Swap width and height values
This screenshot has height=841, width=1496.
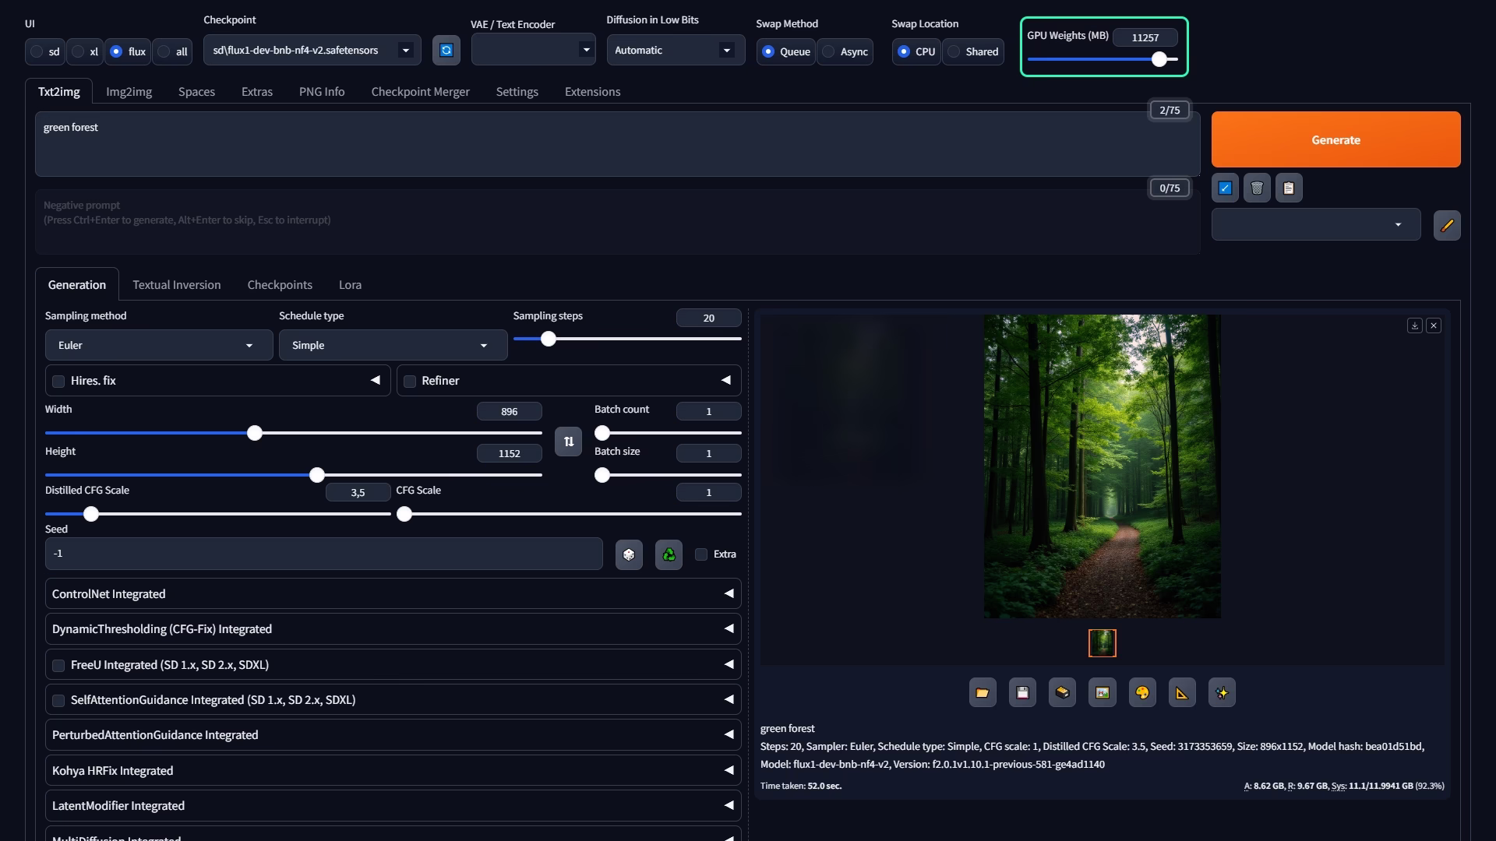coord(568,442)
